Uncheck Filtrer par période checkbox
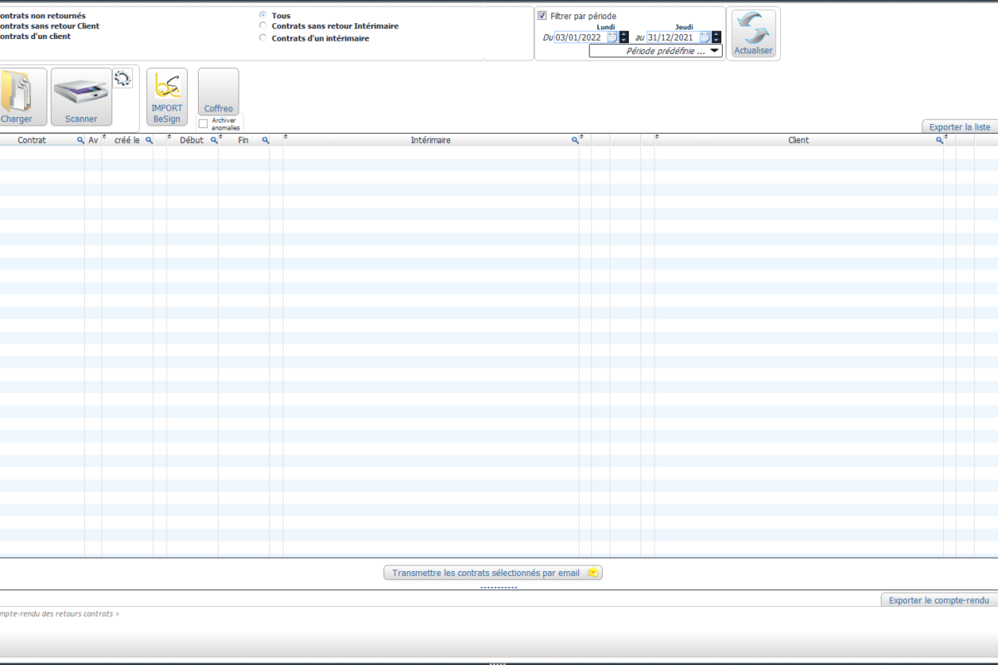The width and height of the screenshot is (998, 665). [542, 16]
